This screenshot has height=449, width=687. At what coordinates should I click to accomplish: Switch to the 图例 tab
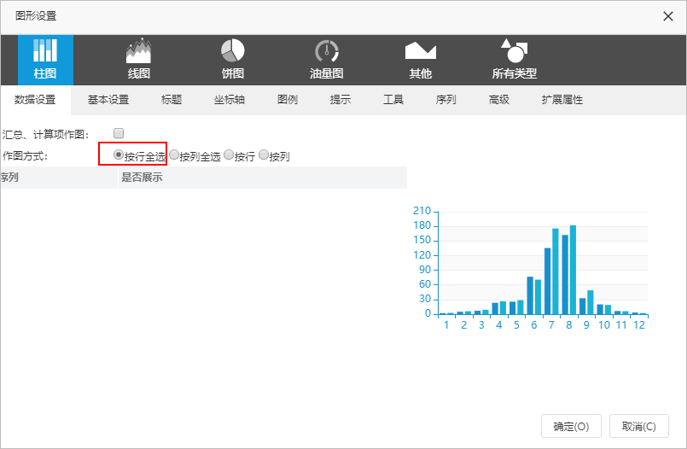[x=288, y=100]
